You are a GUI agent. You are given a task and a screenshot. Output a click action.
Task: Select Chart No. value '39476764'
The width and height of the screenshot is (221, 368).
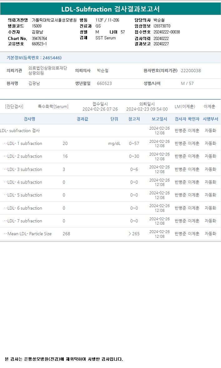click(39, 38)
